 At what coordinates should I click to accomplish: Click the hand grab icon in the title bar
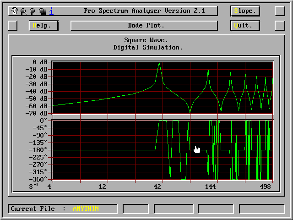click(x=15, y=11)
